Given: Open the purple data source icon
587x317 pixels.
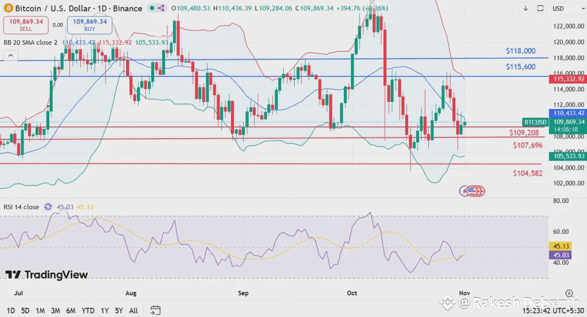Looking at the screenshot, I should [161, 8].
